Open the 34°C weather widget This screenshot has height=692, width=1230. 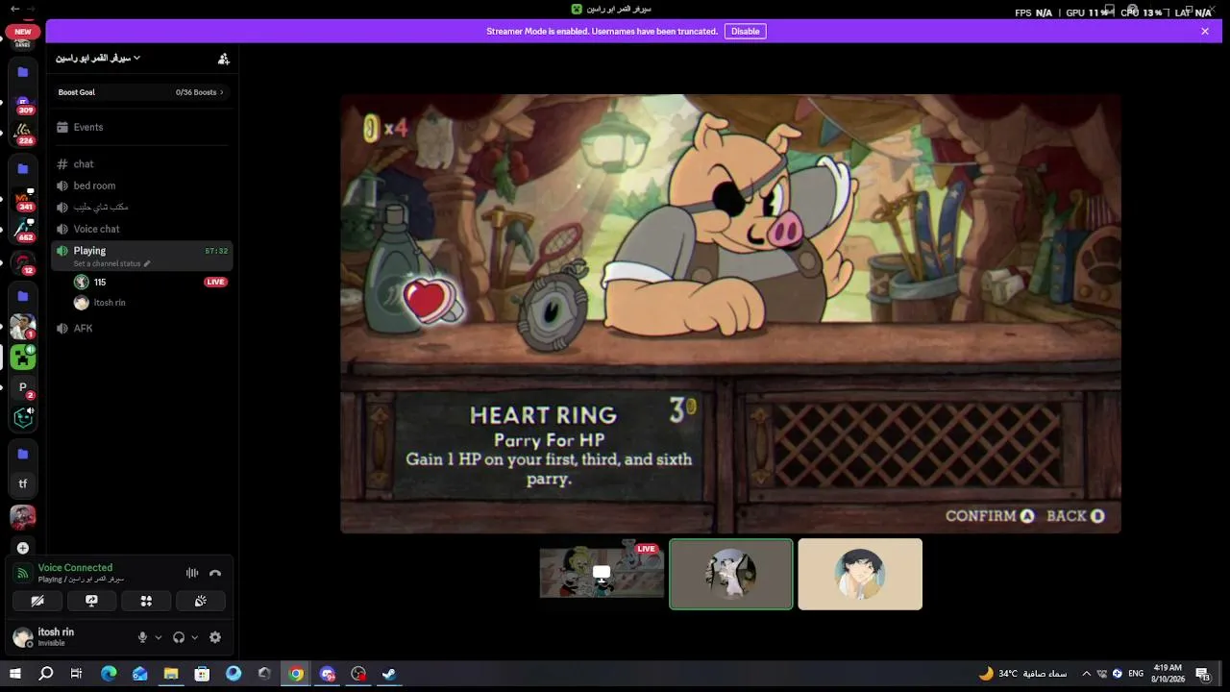coord(1023,674)
